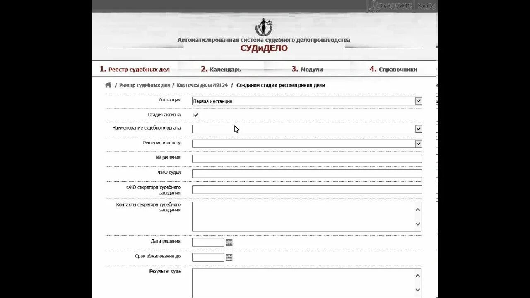Follow the Реестр судебных дел breadcrumb link
The width and height of the screenshot is (530, 298).
tap(145, 85)
